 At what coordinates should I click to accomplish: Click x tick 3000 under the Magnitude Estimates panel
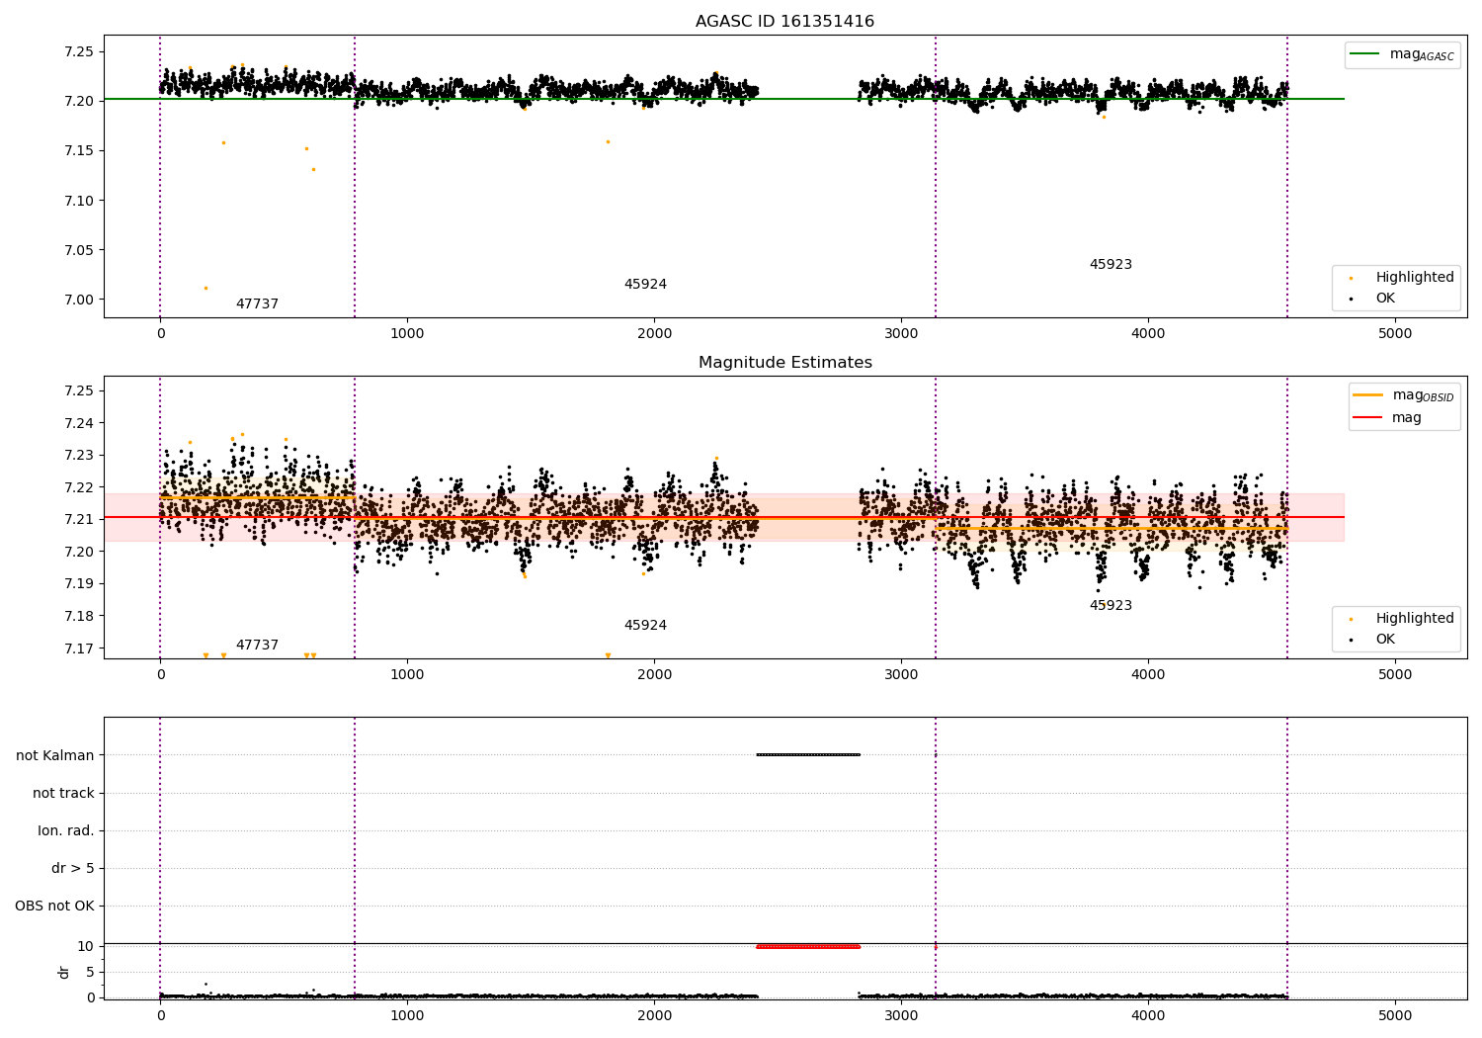pyautogui.click(x=901, y=675)
